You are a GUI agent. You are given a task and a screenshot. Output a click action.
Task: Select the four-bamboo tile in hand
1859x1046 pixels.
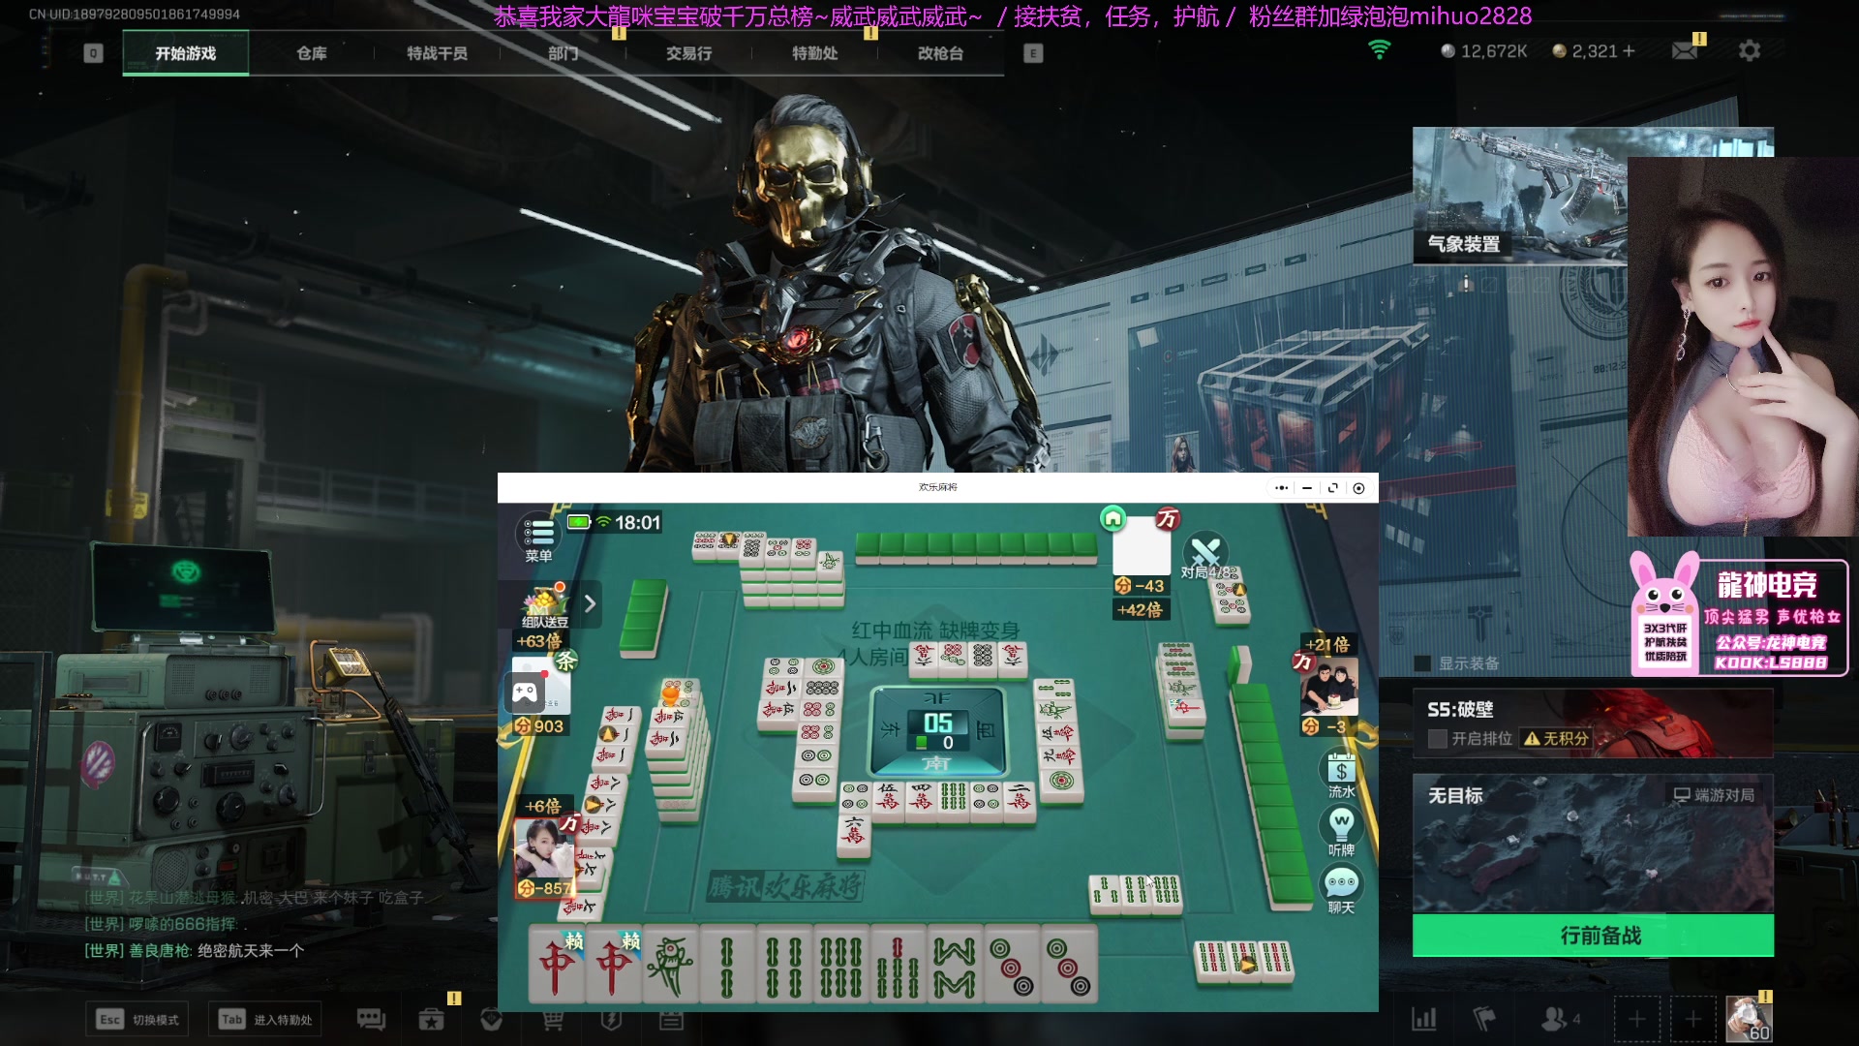(x=784, y=964)
